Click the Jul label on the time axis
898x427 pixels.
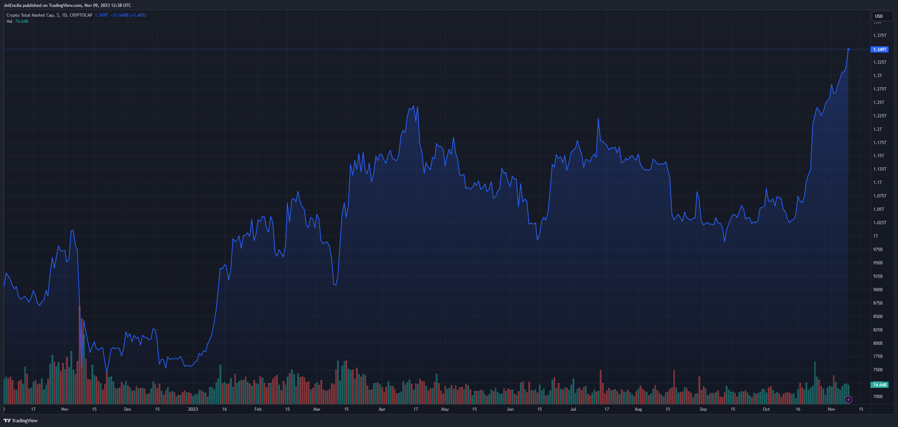[573, 409]
